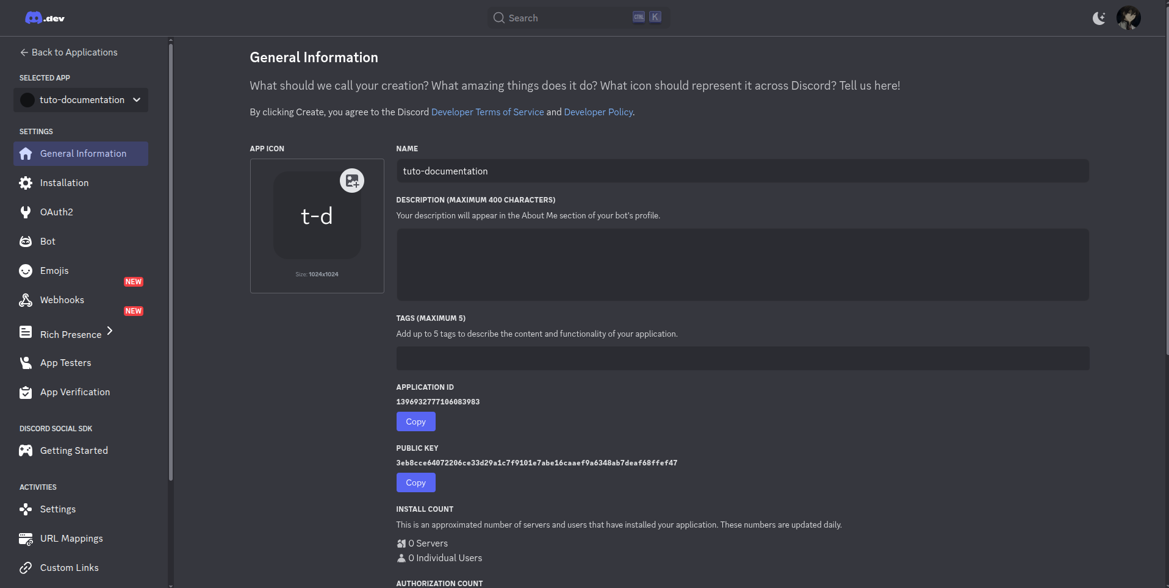The width and height of the screenshot is (1169, 588).
Task: Click the Custom Links chain icon
Action: pyautogui.click(x=26, y=568)
